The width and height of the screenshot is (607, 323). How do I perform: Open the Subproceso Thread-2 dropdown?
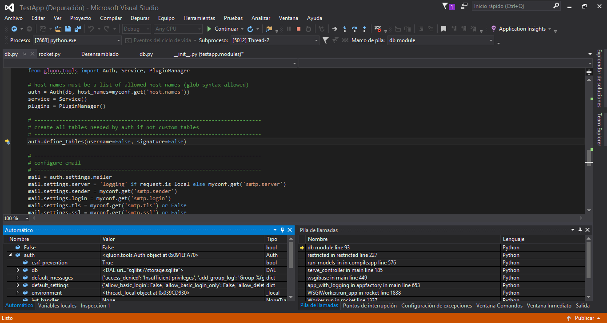pos(316,40)
